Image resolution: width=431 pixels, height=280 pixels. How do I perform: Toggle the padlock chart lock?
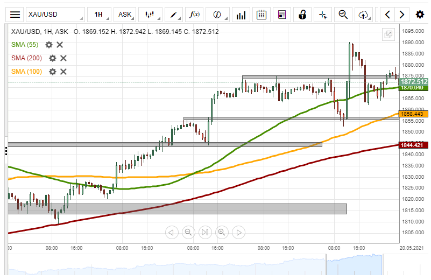(x=302, y=15)
